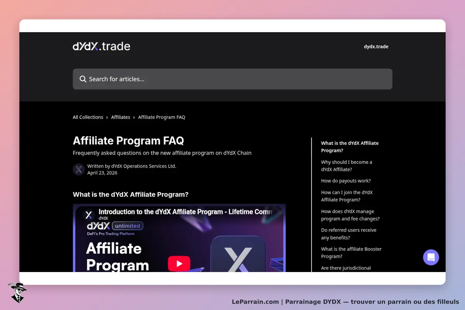465x310 pixels.
Task: Click the dYdX.trade logo in header
Action: tap(102, 46)
